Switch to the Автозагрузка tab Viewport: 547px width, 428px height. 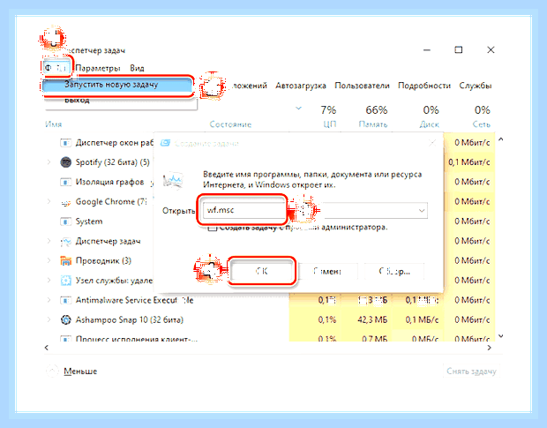[x=301, y=86]
